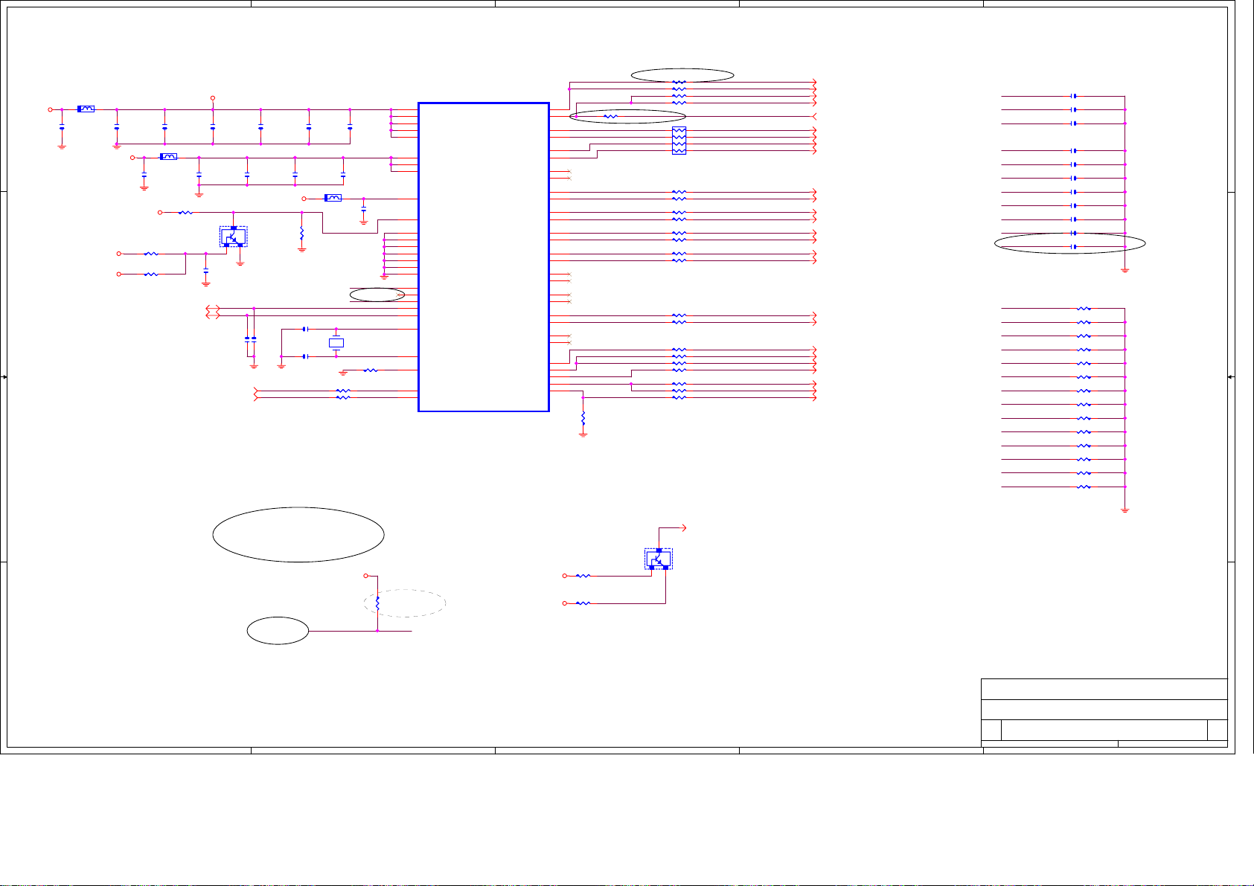This screenshot has height=886, width=1254.
Task: Select the upper crystal load capacitor
Action: [306, 329]
